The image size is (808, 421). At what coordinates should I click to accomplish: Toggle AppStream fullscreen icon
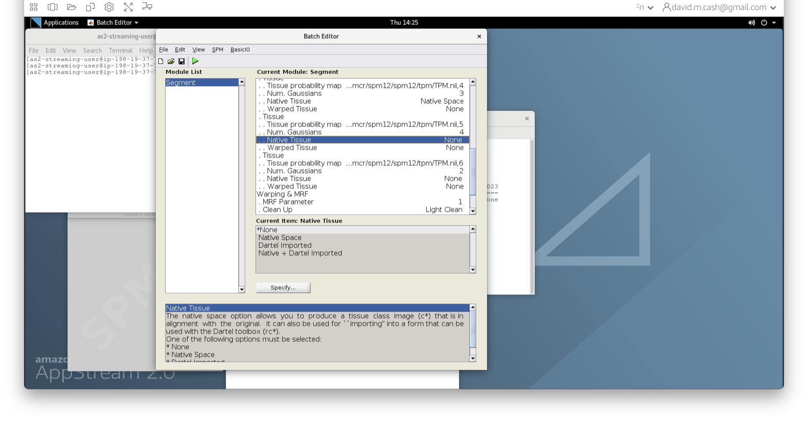click(x=128, y=7)
